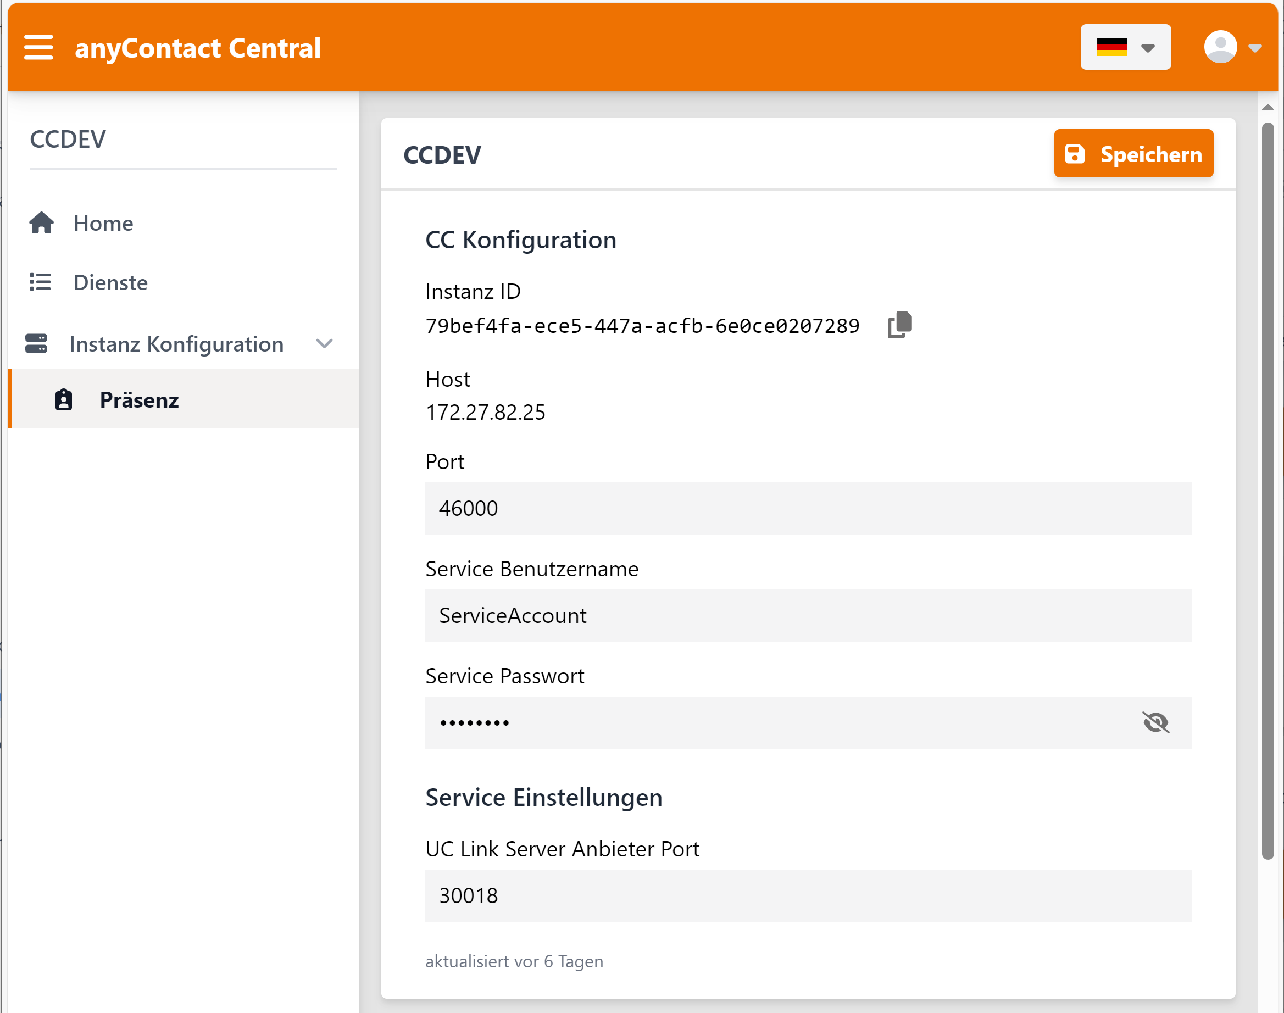The image size is (1284, 1013).
Task: Collapse Instanz Konfiguration chevron
Action: [x=324, y=343]
